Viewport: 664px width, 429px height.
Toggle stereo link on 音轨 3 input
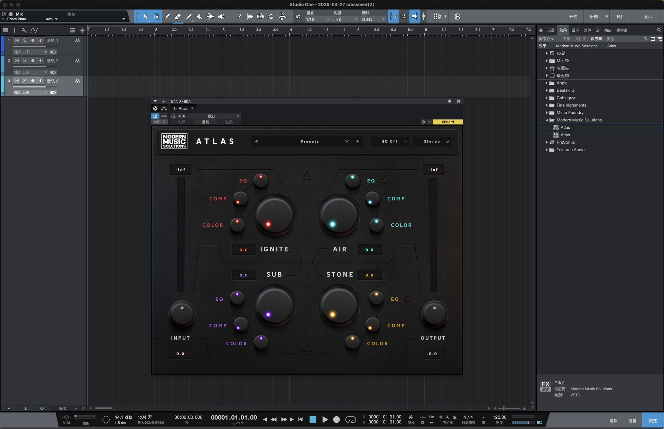click(53, 92)
